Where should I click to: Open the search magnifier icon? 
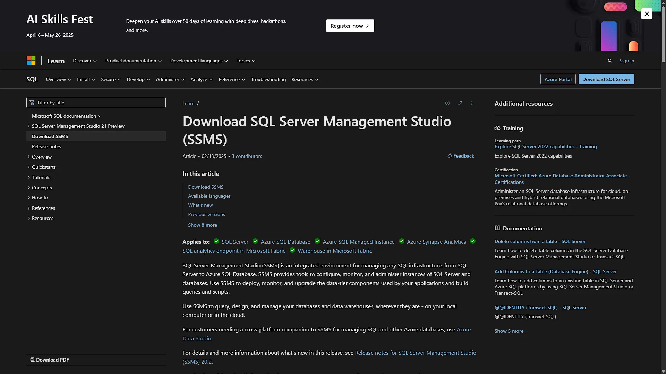click(610, 61)
